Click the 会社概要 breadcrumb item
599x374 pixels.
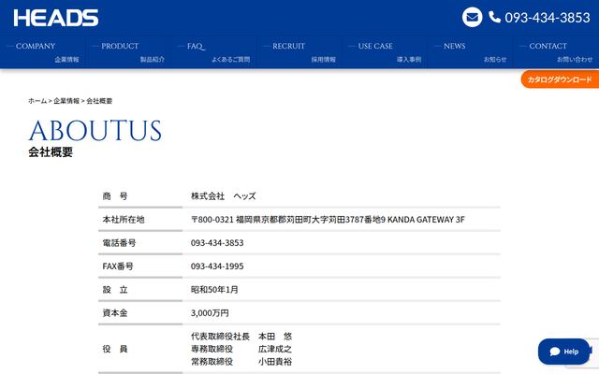coord(99,101)
